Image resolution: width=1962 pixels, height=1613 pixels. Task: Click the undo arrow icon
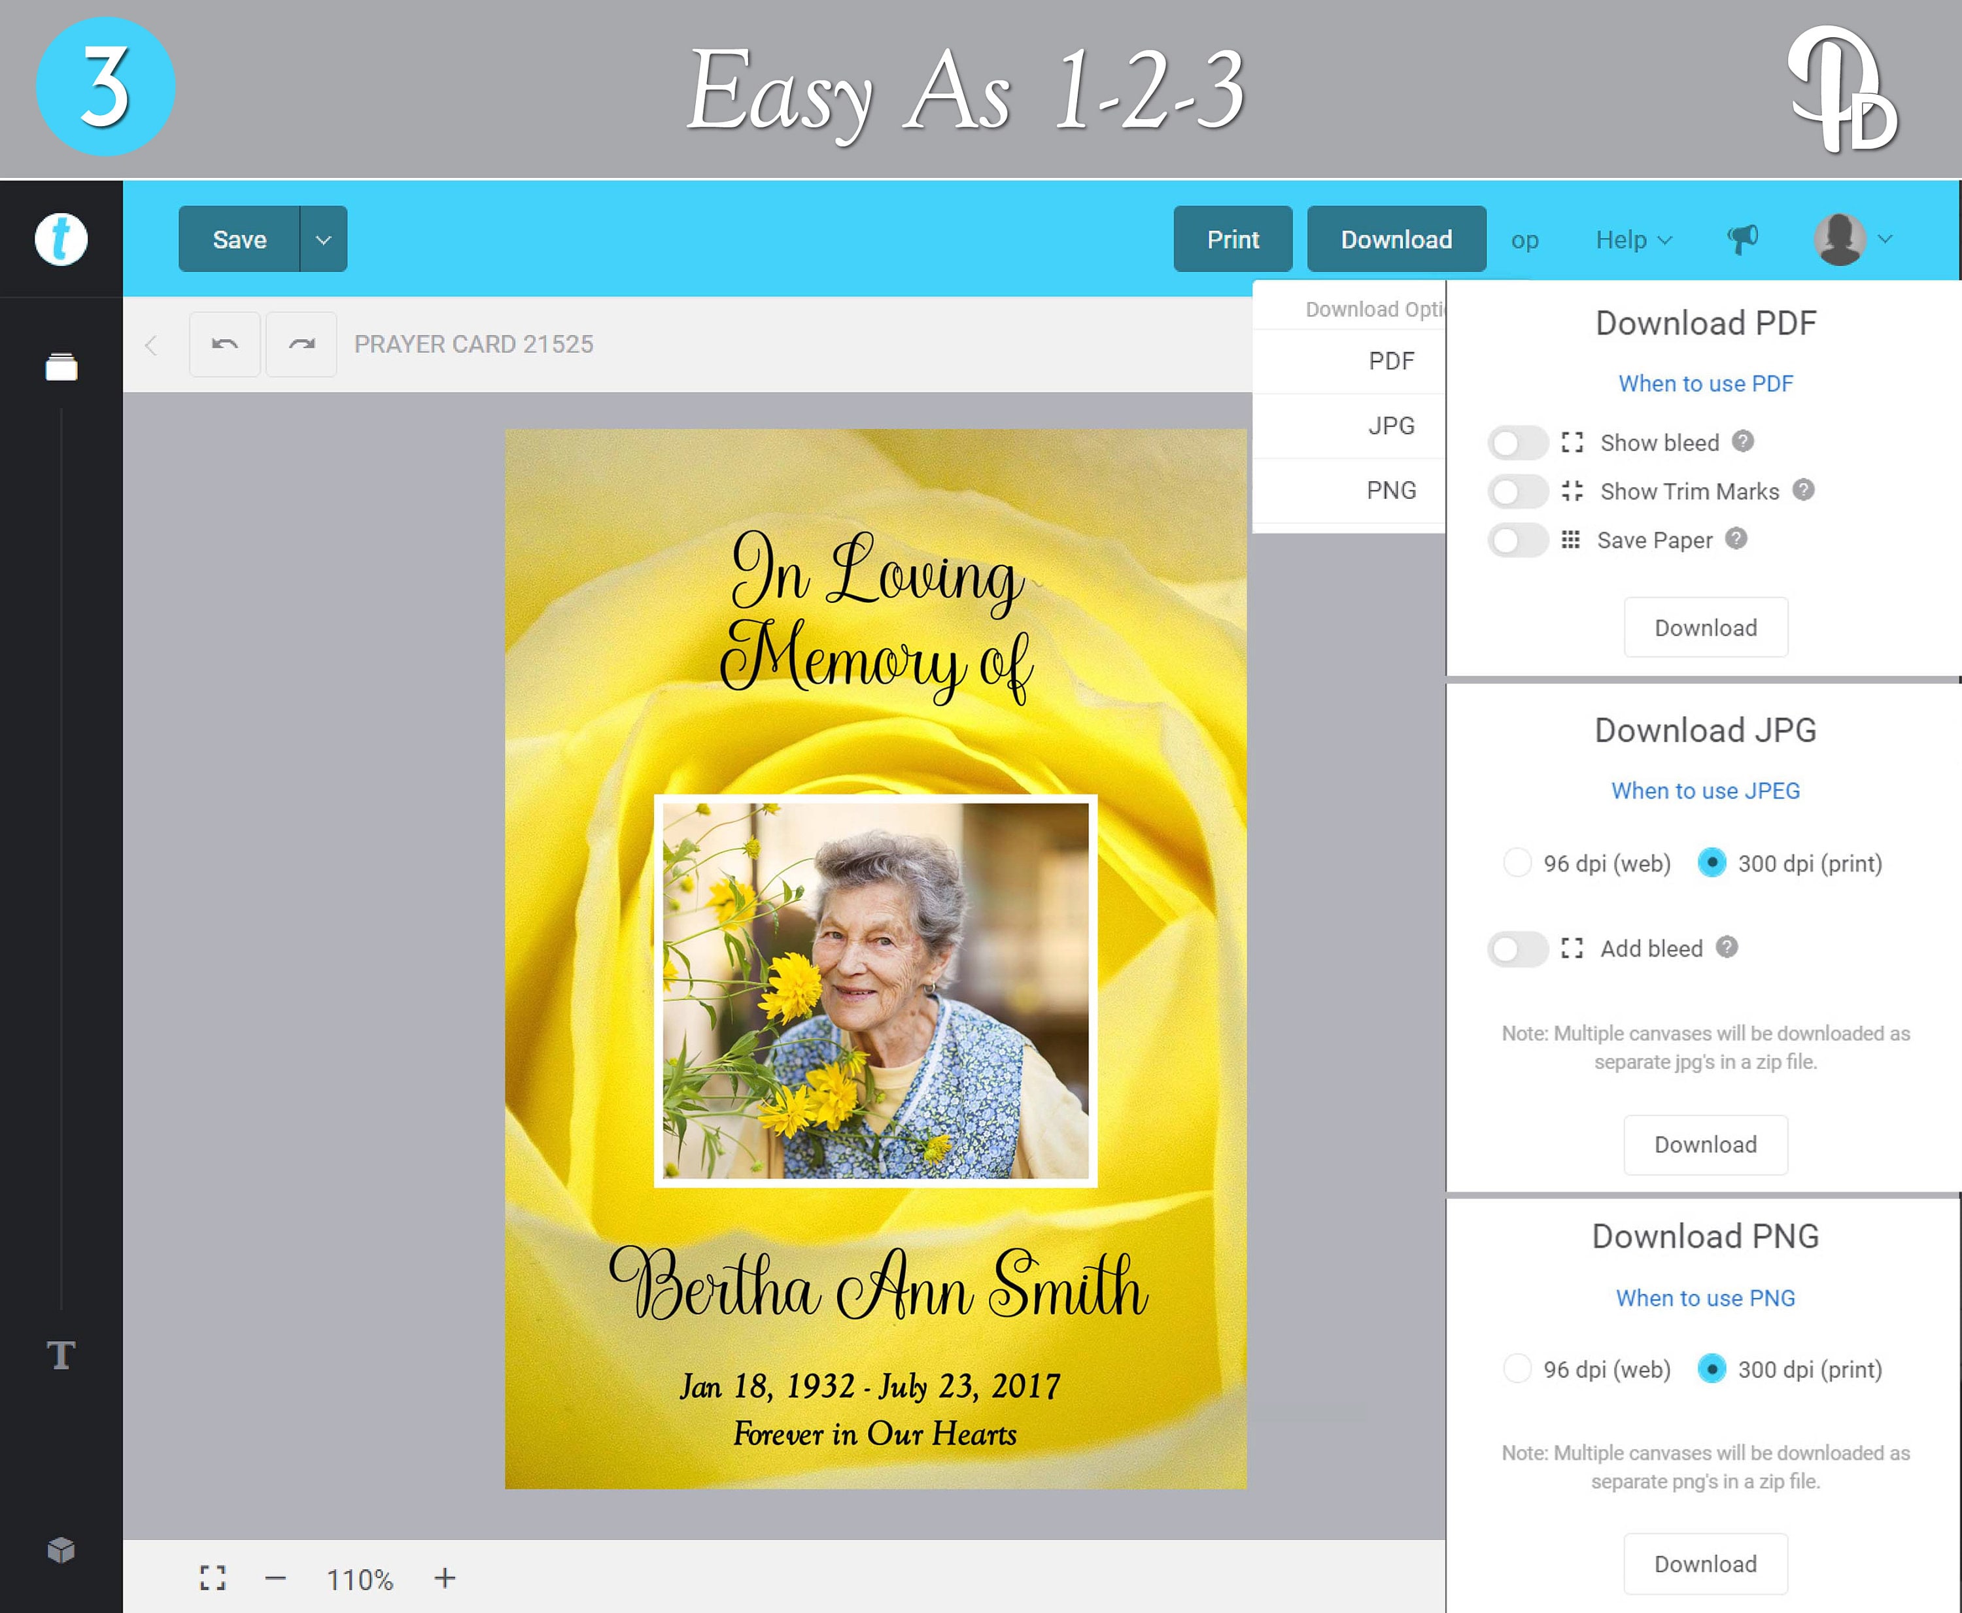[x=225, y=345]
